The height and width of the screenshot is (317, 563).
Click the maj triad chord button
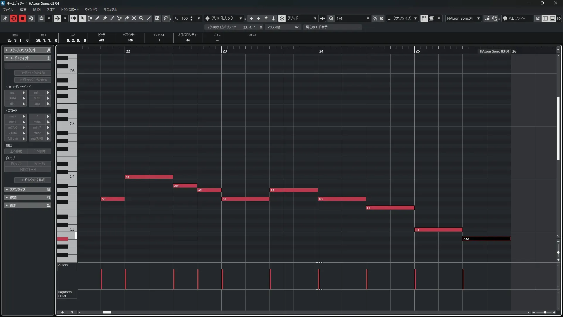[x=13, y=92]
